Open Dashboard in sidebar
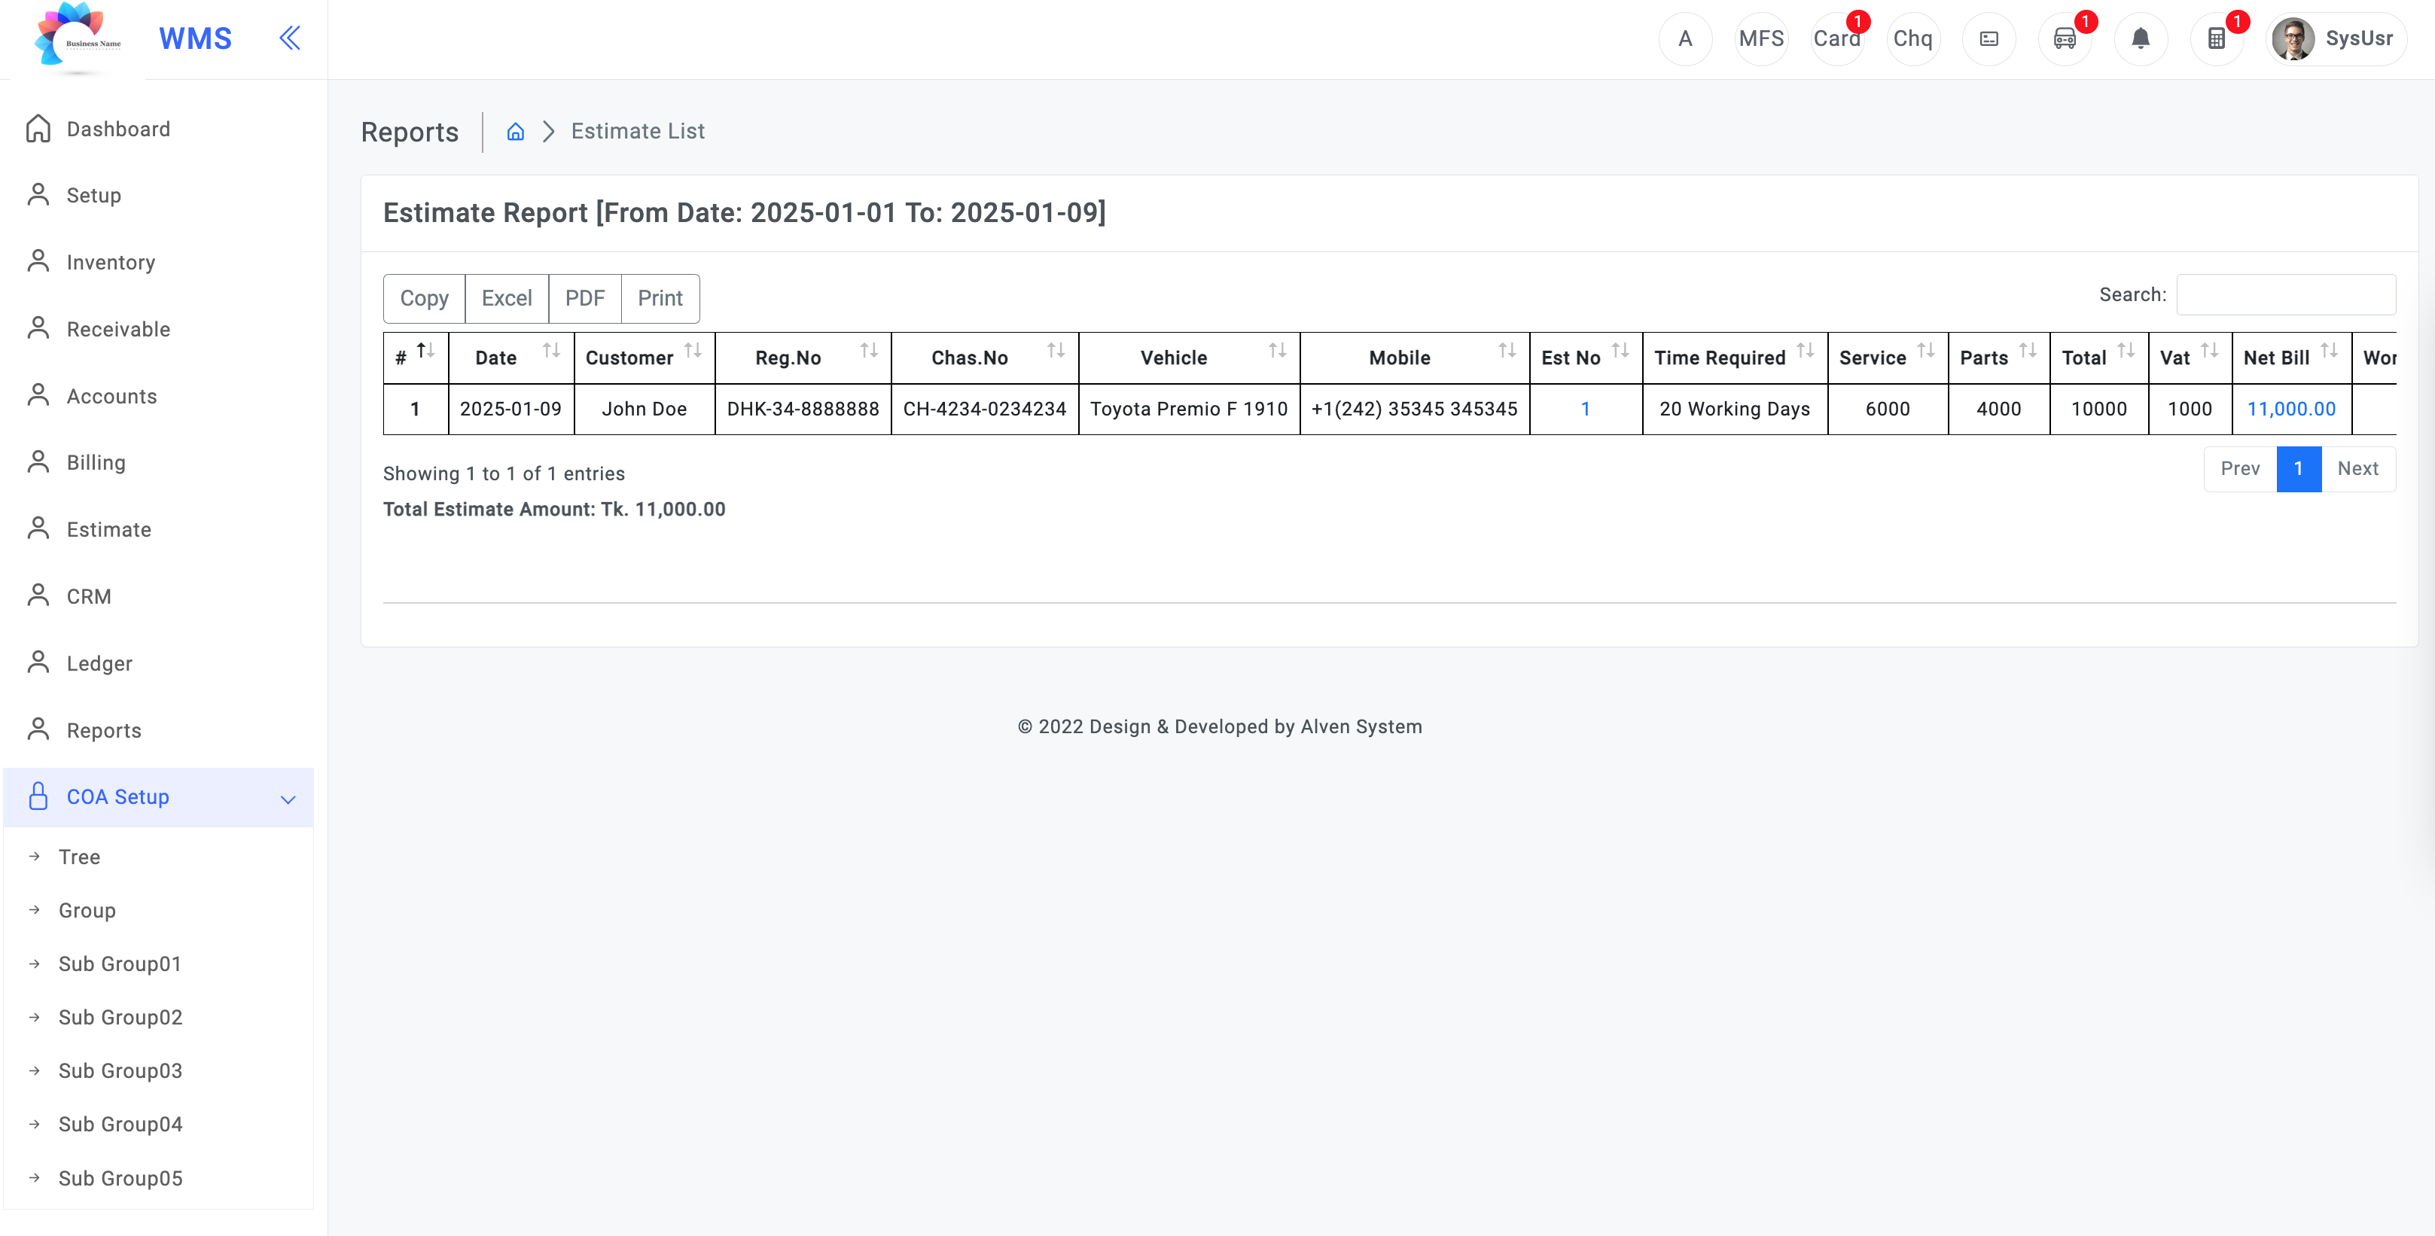 pos(158,129)
